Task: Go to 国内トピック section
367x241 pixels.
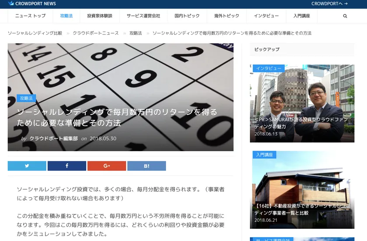Action: click(187, 16)
